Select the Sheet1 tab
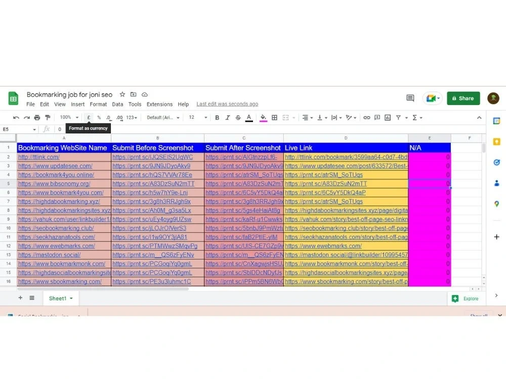Screen dimensions: 506x379 pyautogui.click(x=61, y=299)
